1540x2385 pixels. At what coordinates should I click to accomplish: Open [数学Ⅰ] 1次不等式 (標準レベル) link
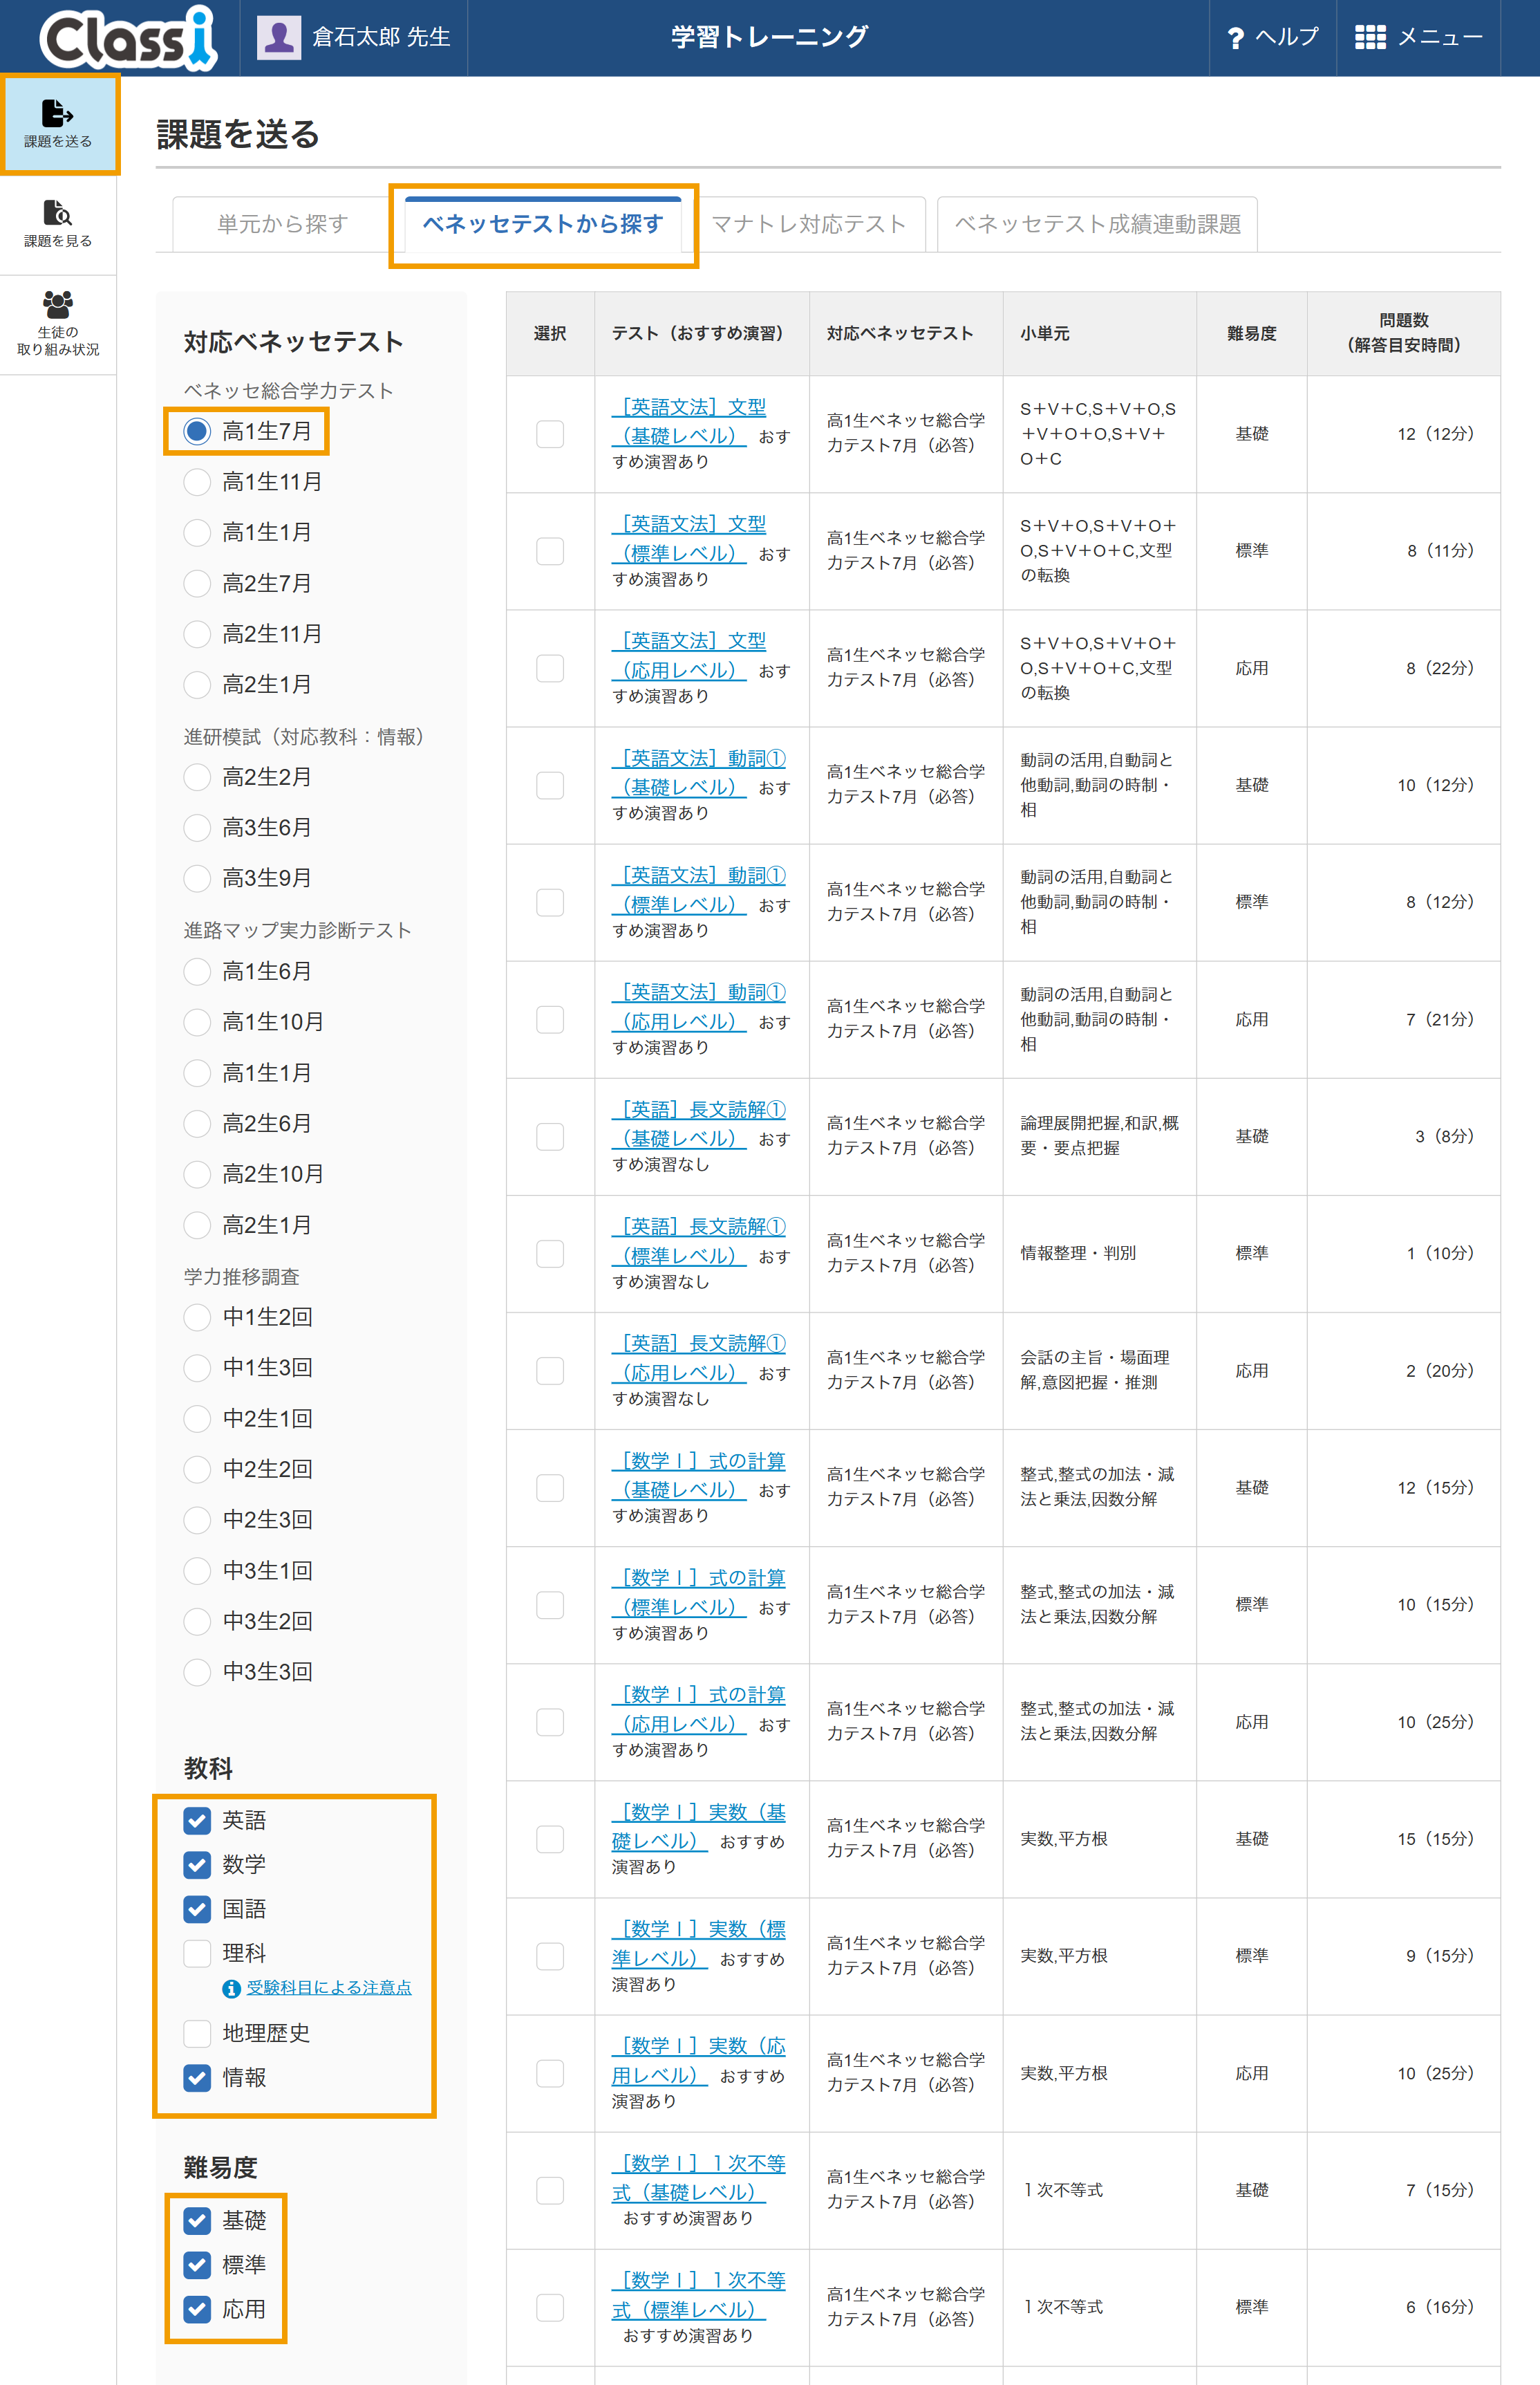pos(698,2295)
